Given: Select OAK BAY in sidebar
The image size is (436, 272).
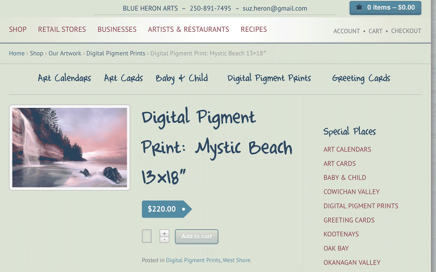Looking at the screenshot, I should (x=336, y=248).
